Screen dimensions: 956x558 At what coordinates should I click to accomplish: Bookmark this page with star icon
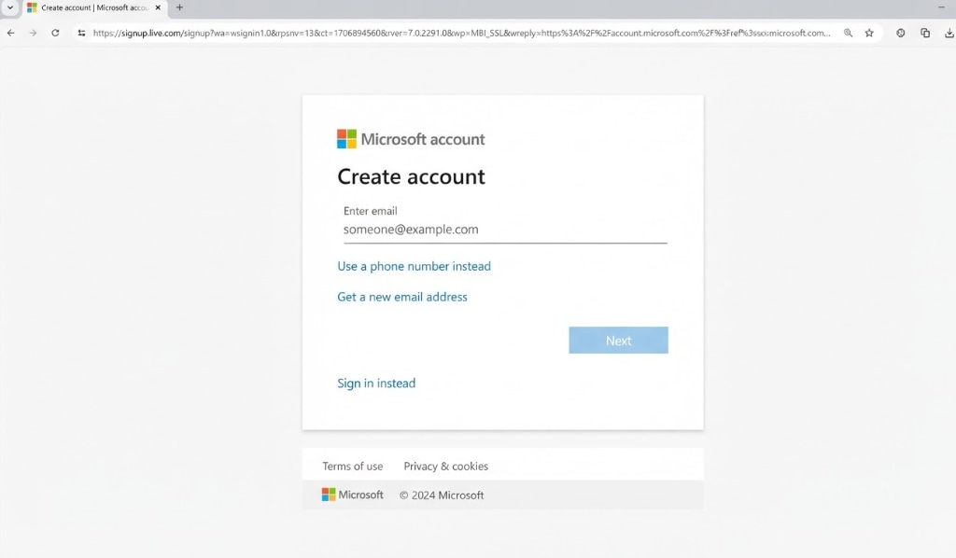(x=869, y=33)
